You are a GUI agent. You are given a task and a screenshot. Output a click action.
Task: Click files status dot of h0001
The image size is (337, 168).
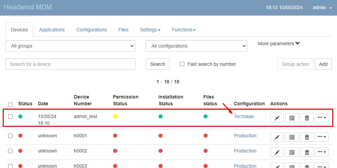tap(206, 136)
